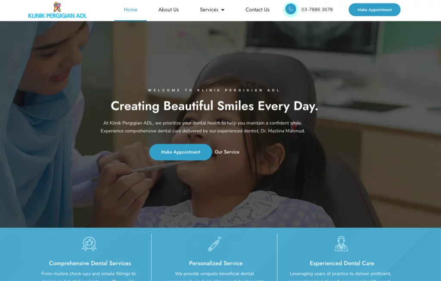This screenshot has width=441, height=281.
Task: Click the hero Make Appointment button
Action: coord(180,152)
